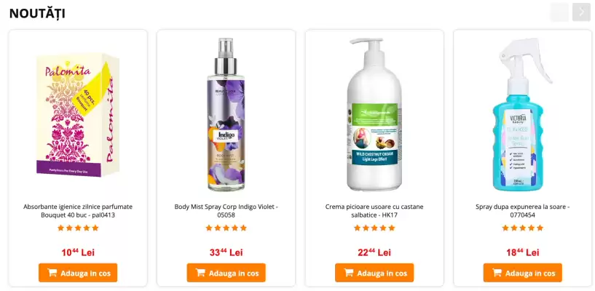595x291 pixels.
Task: Open the Spray dupa expunerea la soare link
Action: tap(522, 211)
